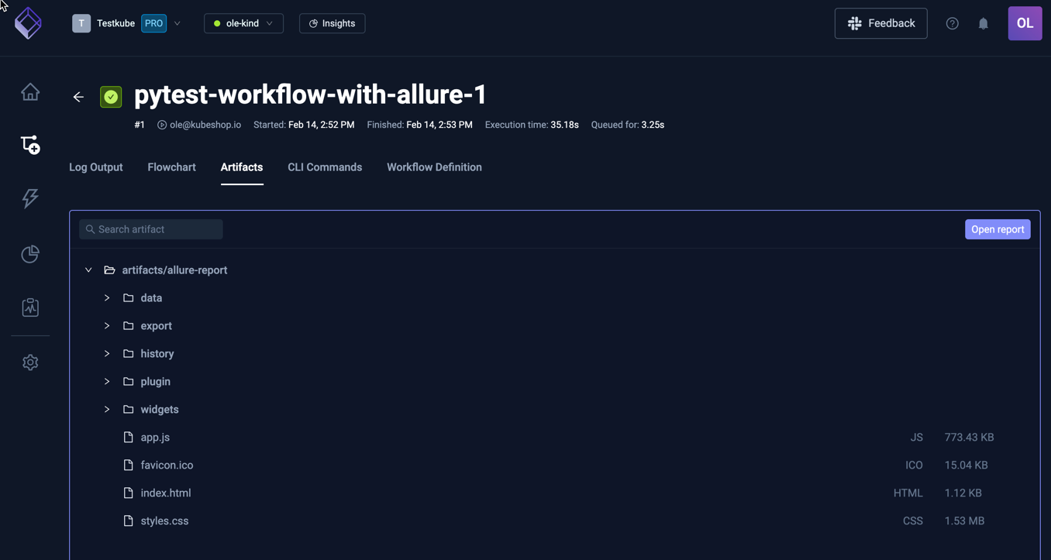Open Settings via the gear icon
Image resolution: width=1051 pixels, height=560 pixels.
[29, 362]
